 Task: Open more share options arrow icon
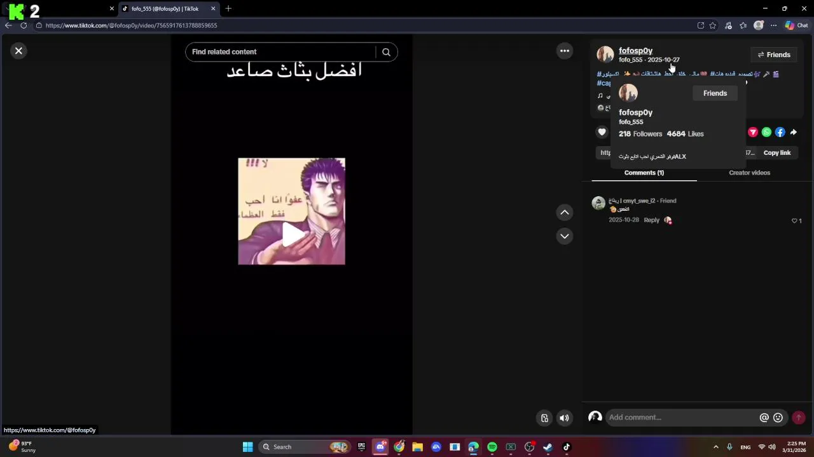793,132
